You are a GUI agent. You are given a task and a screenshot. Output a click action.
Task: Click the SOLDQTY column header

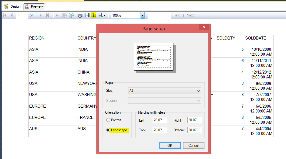point(230,40)
